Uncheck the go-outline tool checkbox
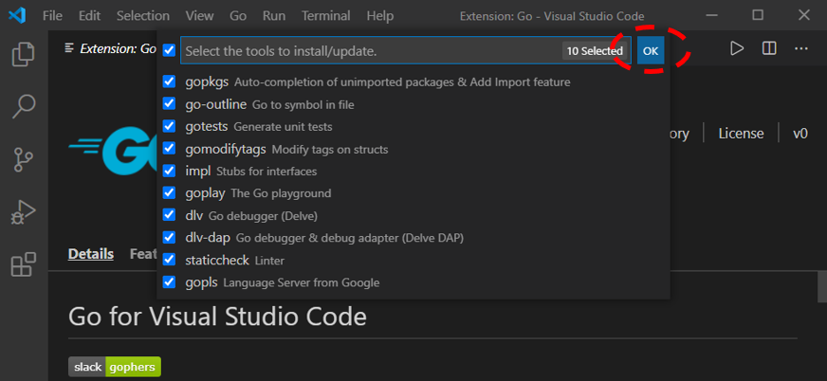 [169, 104]
